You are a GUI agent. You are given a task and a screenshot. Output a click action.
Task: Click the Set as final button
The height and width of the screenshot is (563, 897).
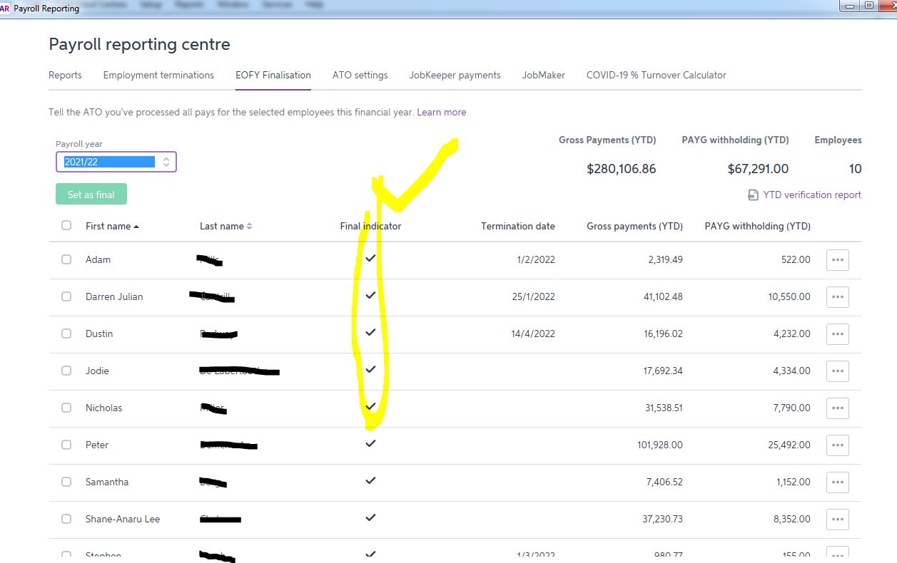[91, 195]
